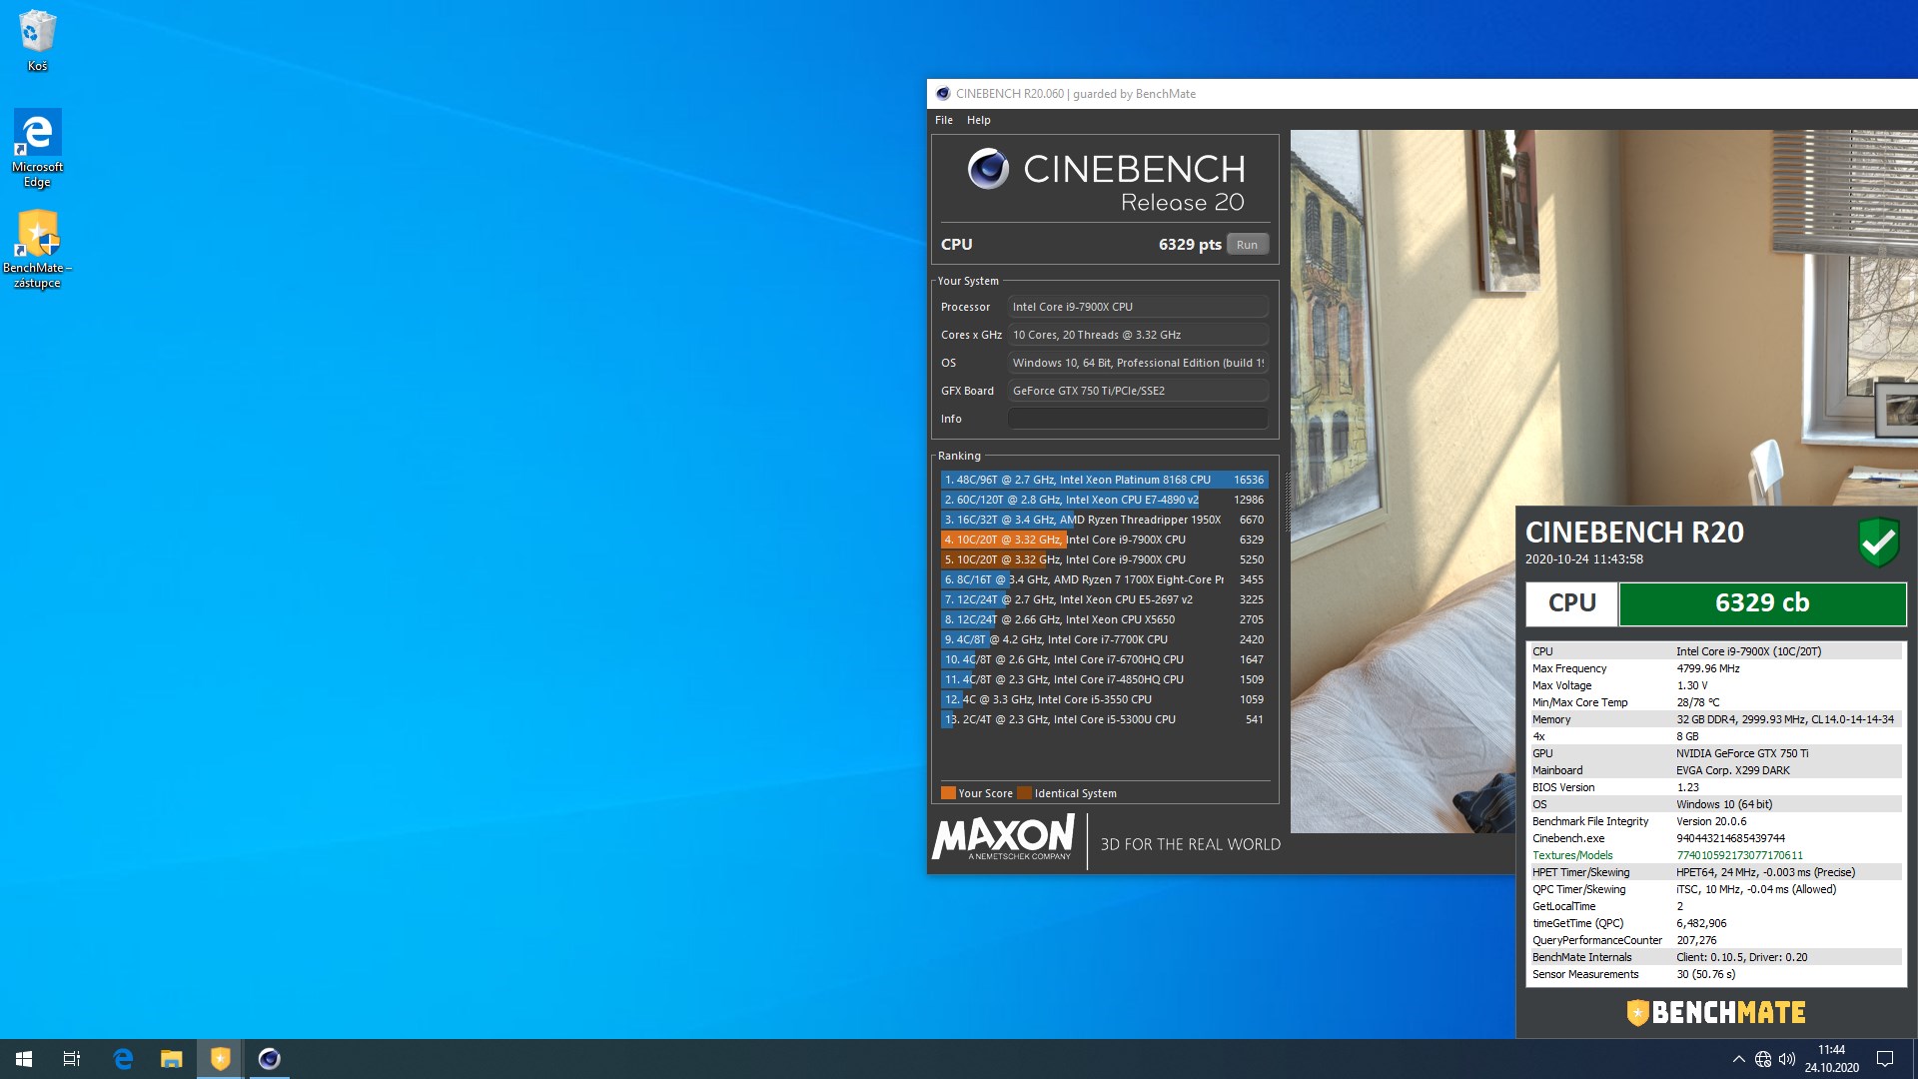Run the CPU benchmark
This screenshot has height=1079, width=1918.
pos(1247,245)
